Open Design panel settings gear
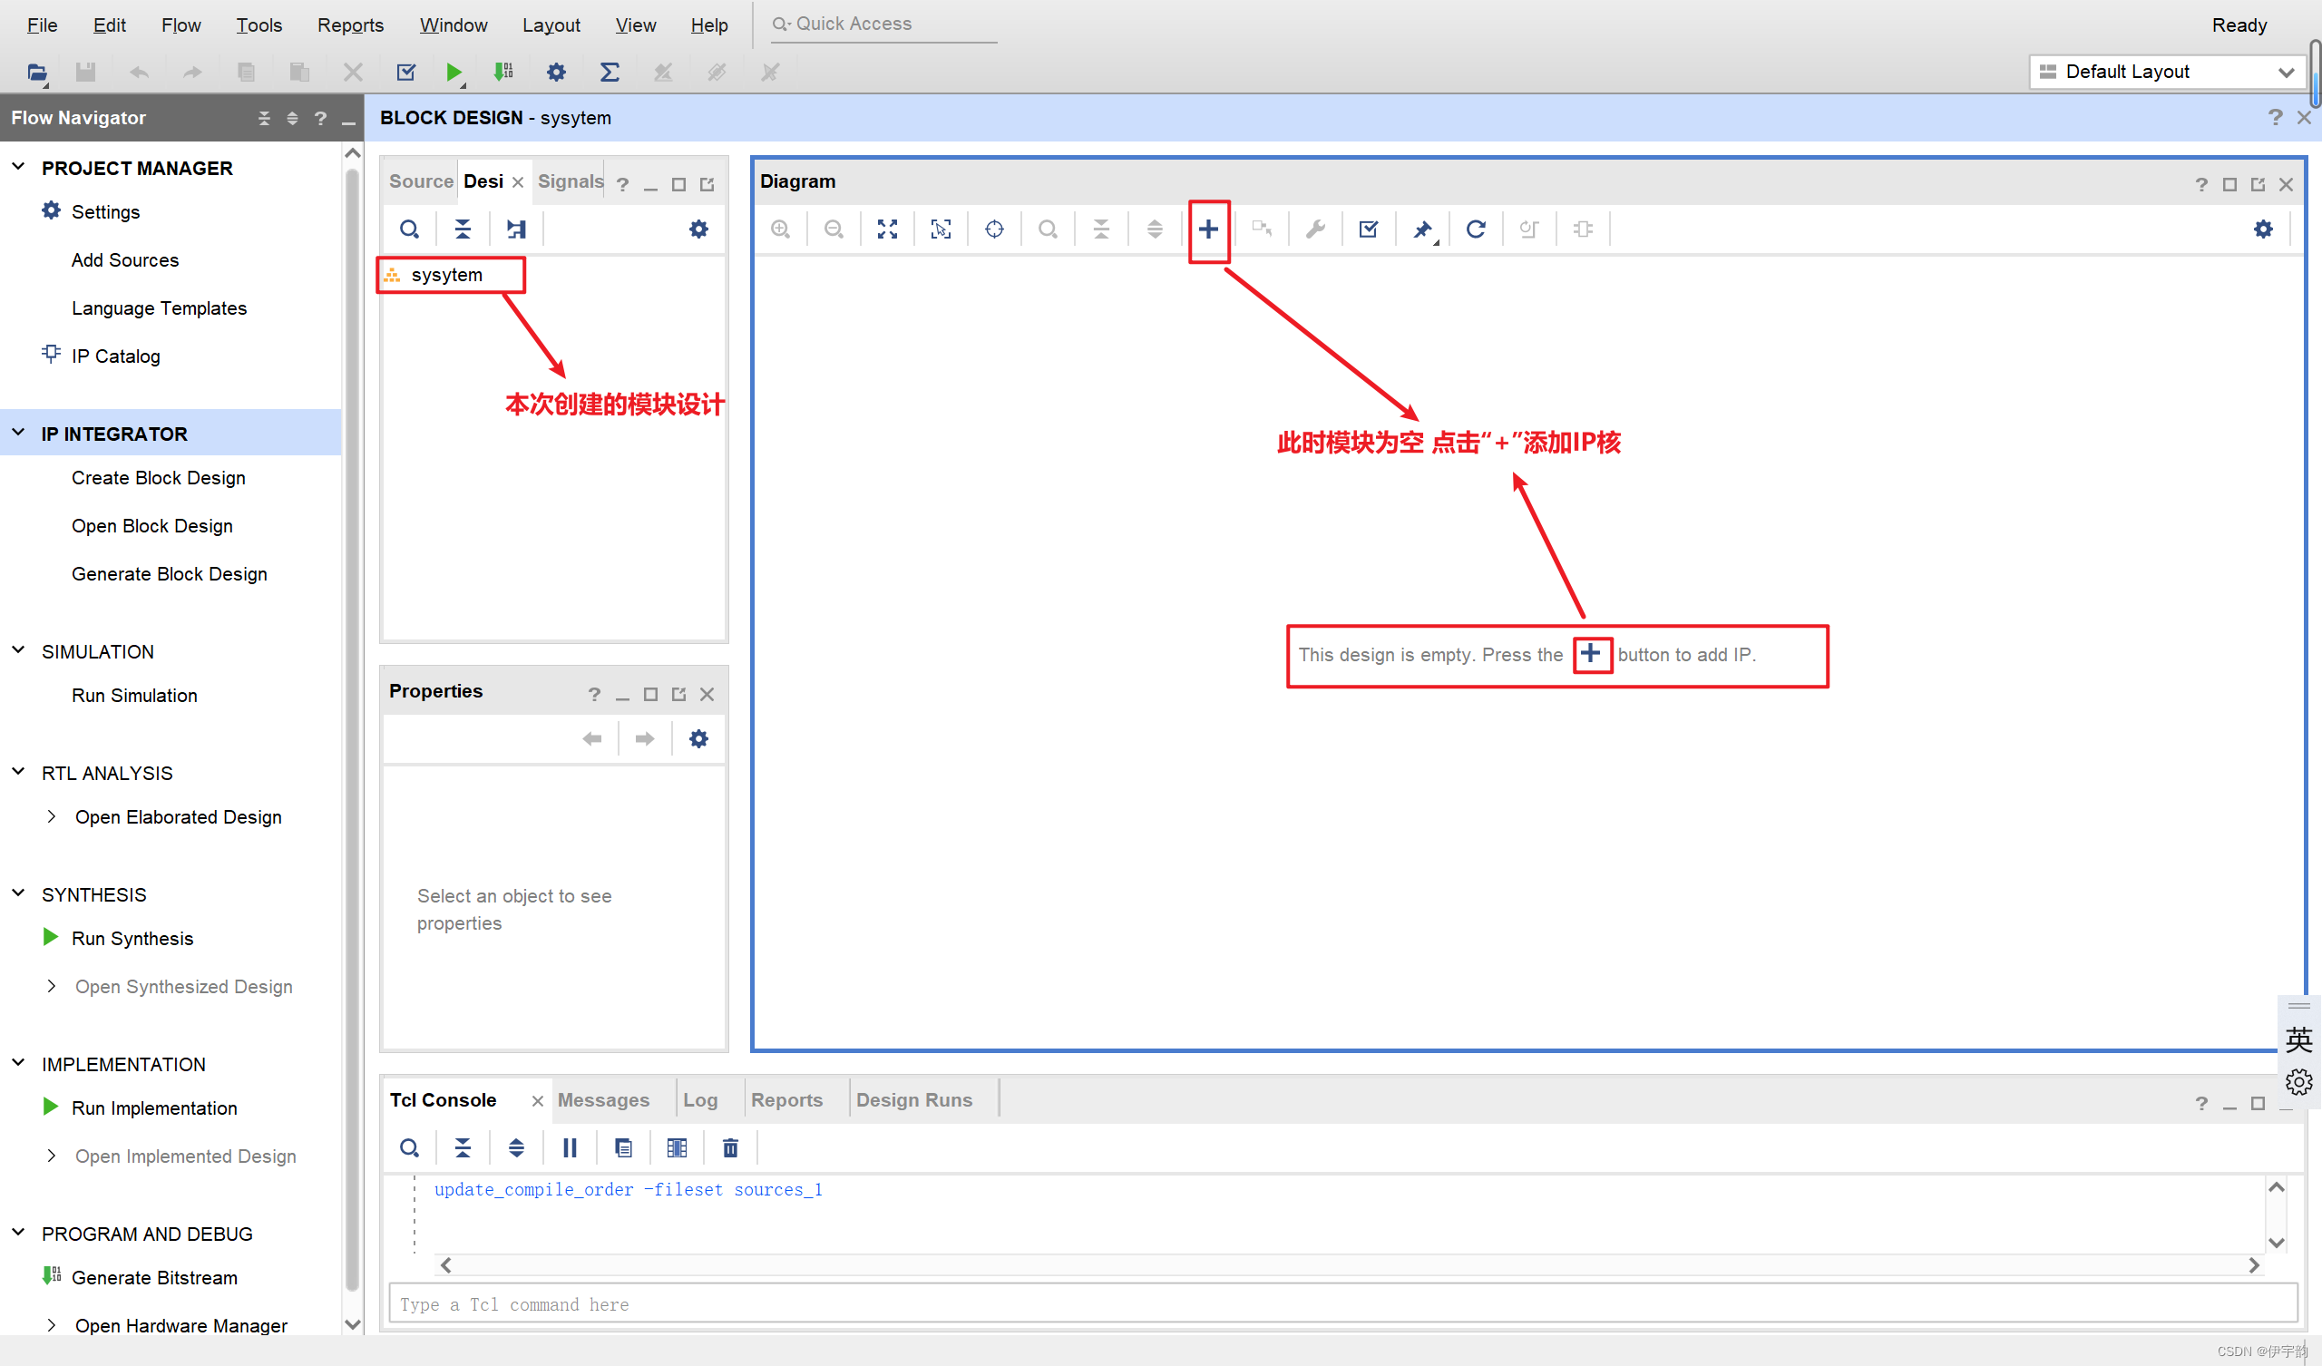 (698, 229)
